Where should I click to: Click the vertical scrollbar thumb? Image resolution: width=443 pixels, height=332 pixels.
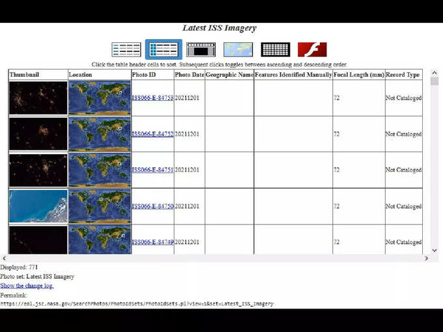435,81
